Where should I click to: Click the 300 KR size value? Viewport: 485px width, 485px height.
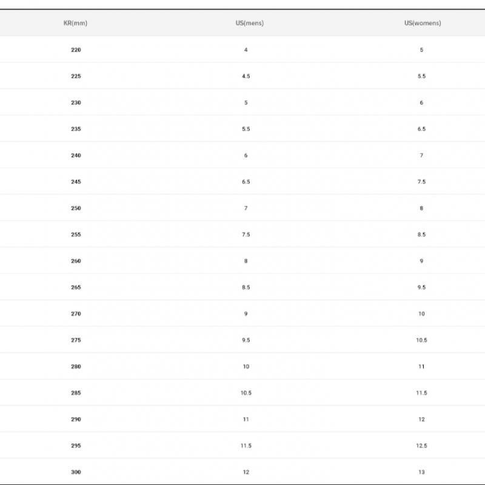pos(76,472)
